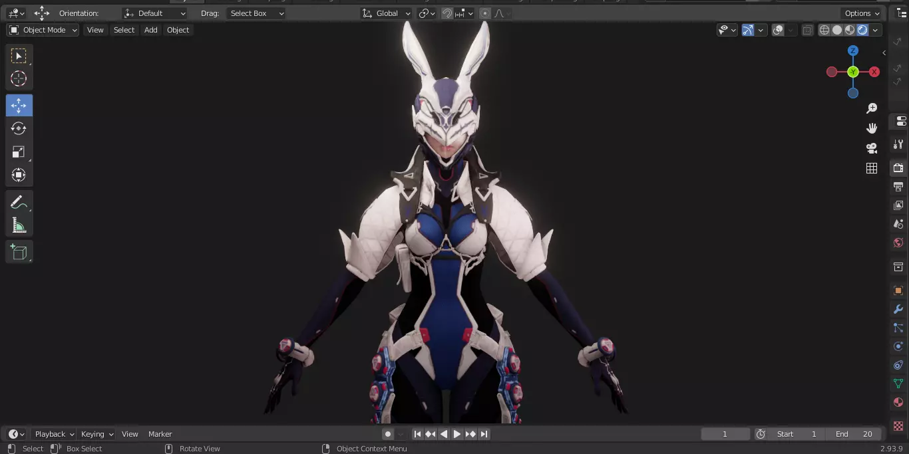Switch to Rendered viewport shading

(x=862, y=30)
